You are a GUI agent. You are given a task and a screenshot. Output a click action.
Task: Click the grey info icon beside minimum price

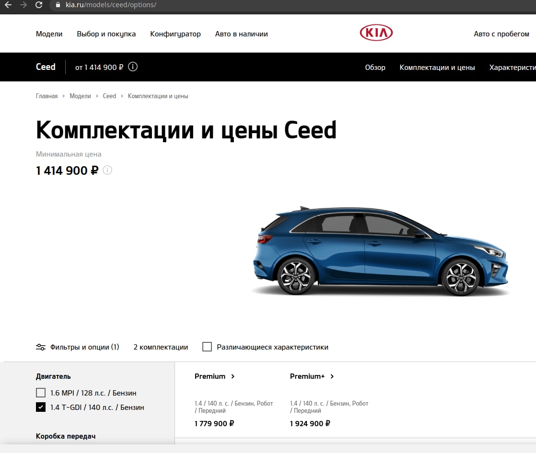tap(107, 170)
